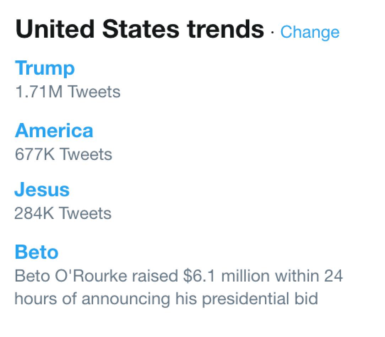Click "Tweets" under the Trump trend
Viewport: 385px width, 337px height.
pos(94,92)
